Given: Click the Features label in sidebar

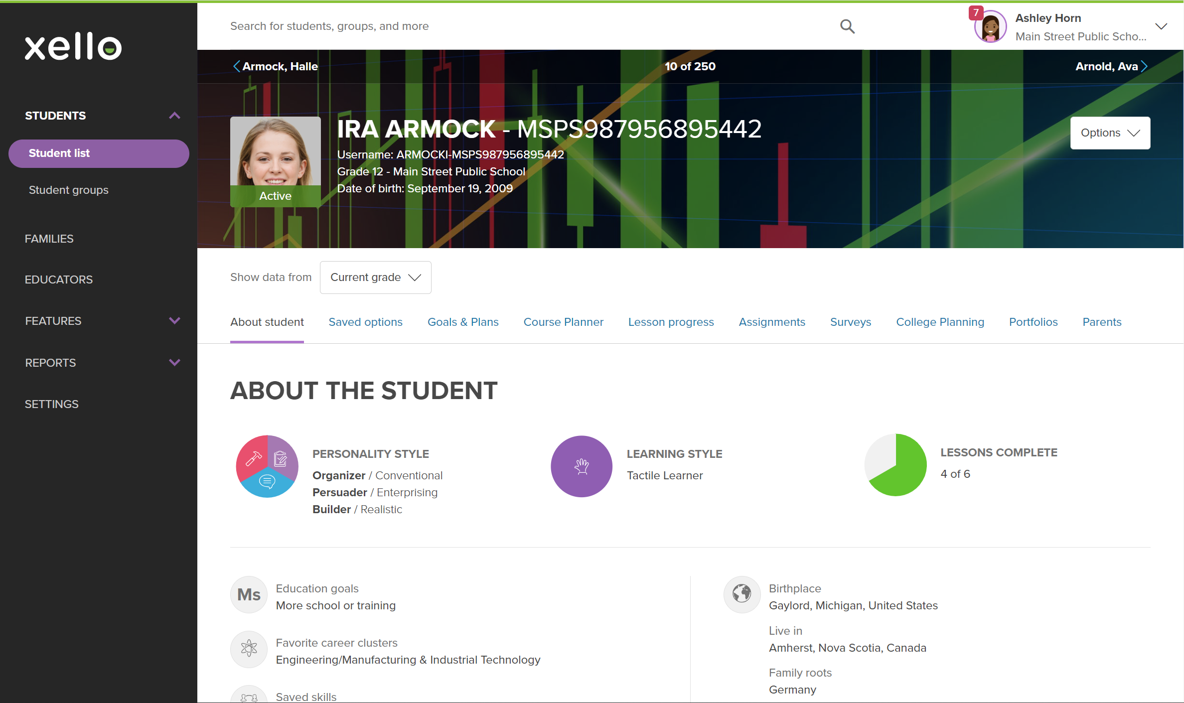Looking at the screenshot, I should pyautogui.click(x=53, y=321).
